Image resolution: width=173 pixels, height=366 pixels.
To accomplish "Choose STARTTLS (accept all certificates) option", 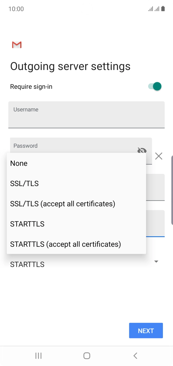I will coord(65,244).
